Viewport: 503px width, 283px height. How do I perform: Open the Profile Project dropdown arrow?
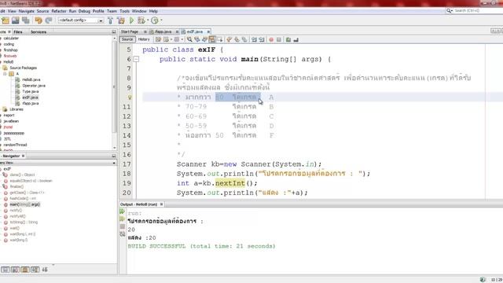(x=161, y=20)
